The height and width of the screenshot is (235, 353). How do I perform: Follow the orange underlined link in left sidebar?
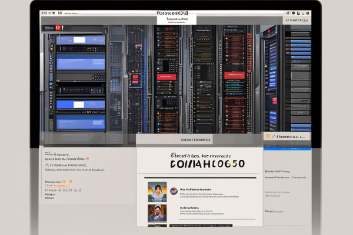click(58, 186)
